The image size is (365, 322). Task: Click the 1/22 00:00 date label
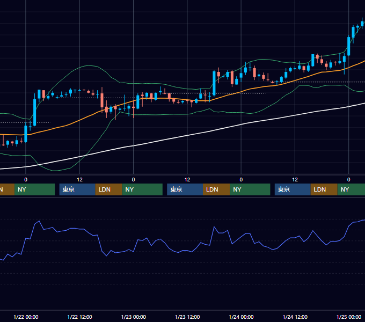coord(26,317)
